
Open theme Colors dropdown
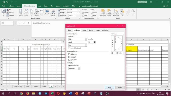point(9,10)
